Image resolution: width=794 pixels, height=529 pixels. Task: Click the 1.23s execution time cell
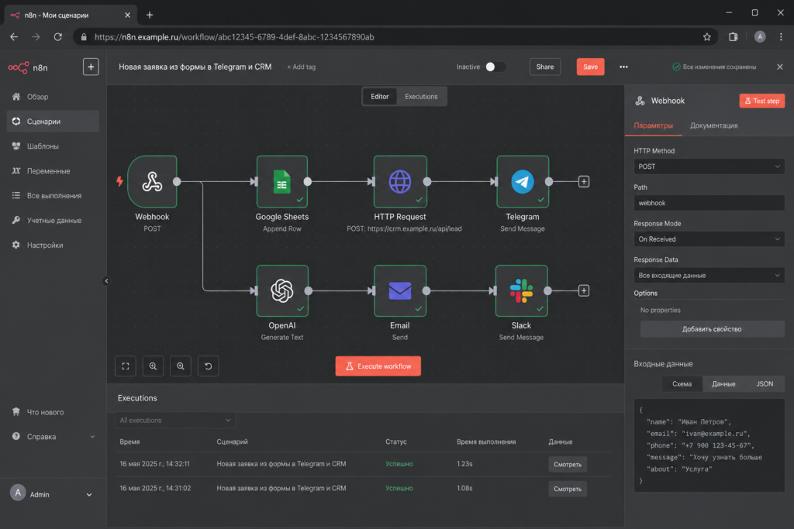click(464, 464)
